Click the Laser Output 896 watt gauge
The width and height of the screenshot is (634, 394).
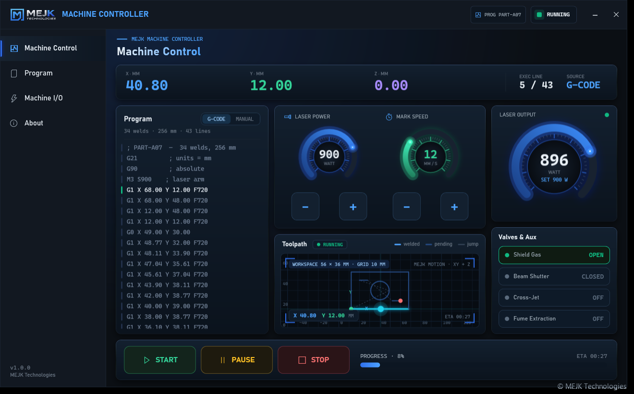[554, 161]
